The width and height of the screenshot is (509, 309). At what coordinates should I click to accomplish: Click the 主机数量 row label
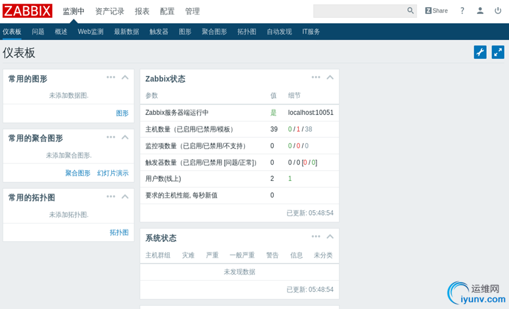[x=189, y=129]
